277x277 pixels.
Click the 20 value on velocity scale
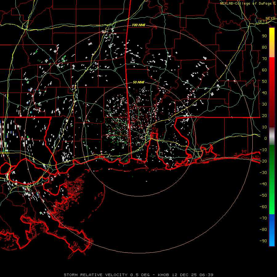[x=264, y=116]
